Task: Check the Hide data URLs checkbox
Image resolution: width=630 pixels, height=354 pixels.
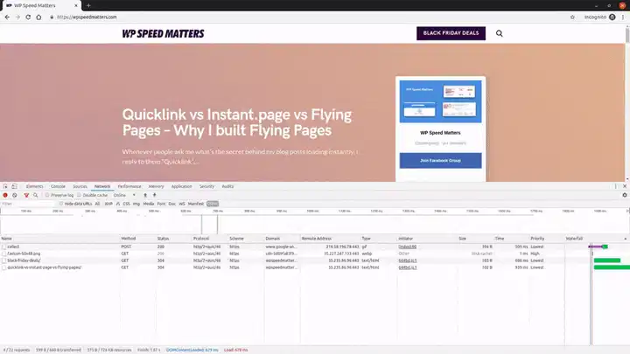Action: point(61,204)
